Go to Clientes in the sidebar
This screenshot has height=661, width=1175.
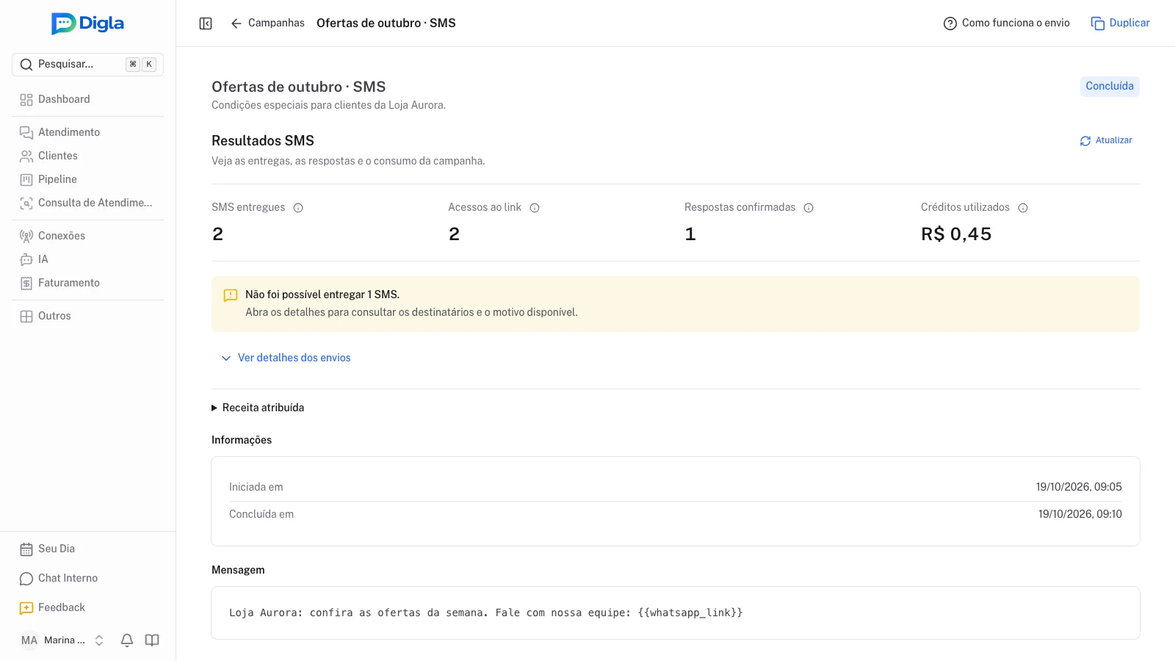point(87,156)
